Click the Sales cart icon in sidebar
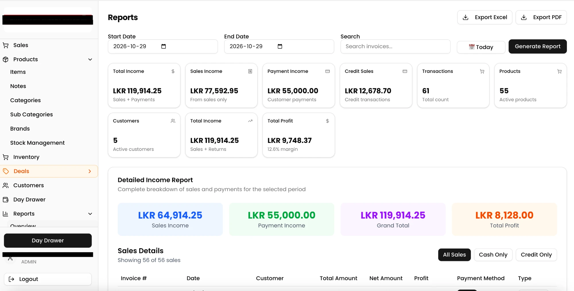The width and height of the screenshot is (574, 291). tap(5, 45)
